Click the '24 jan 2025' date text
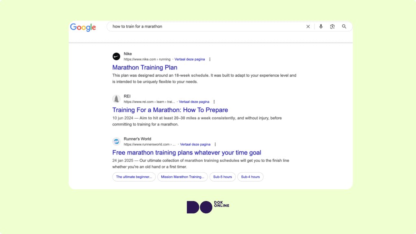The image size is (416, 234). coord(123,160)
